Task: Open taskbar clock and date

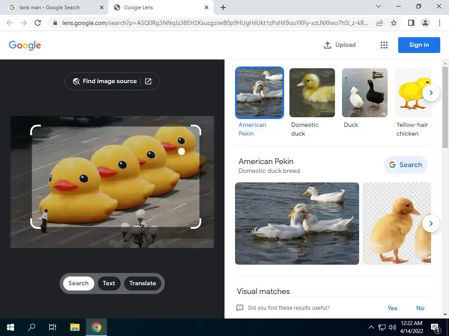Action: tap(411, 327)
